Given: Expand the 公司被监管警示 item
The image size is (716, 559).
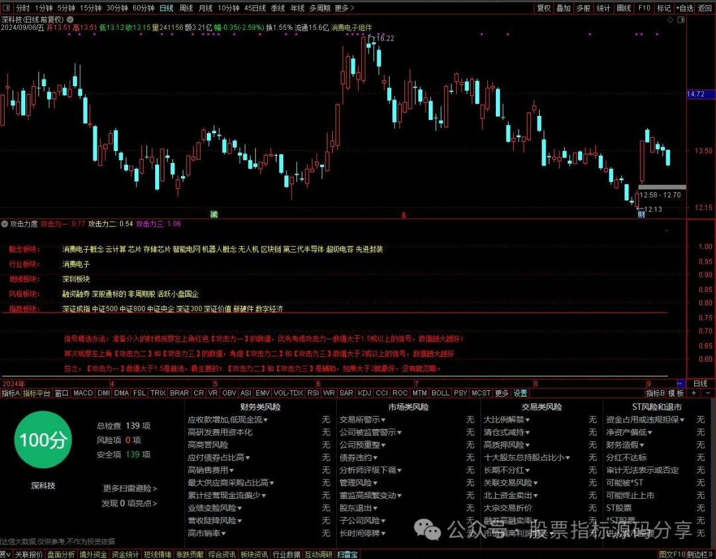Looking at the screenshot, I should [x=371, y=432].
